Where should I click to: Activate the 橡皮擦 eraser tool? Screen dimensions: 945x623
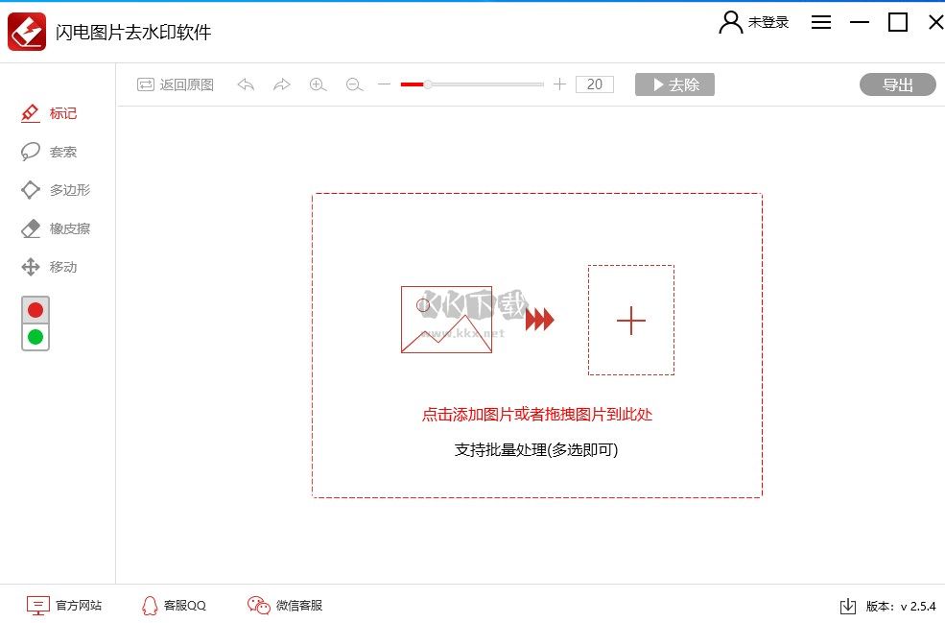click(61, 228)
